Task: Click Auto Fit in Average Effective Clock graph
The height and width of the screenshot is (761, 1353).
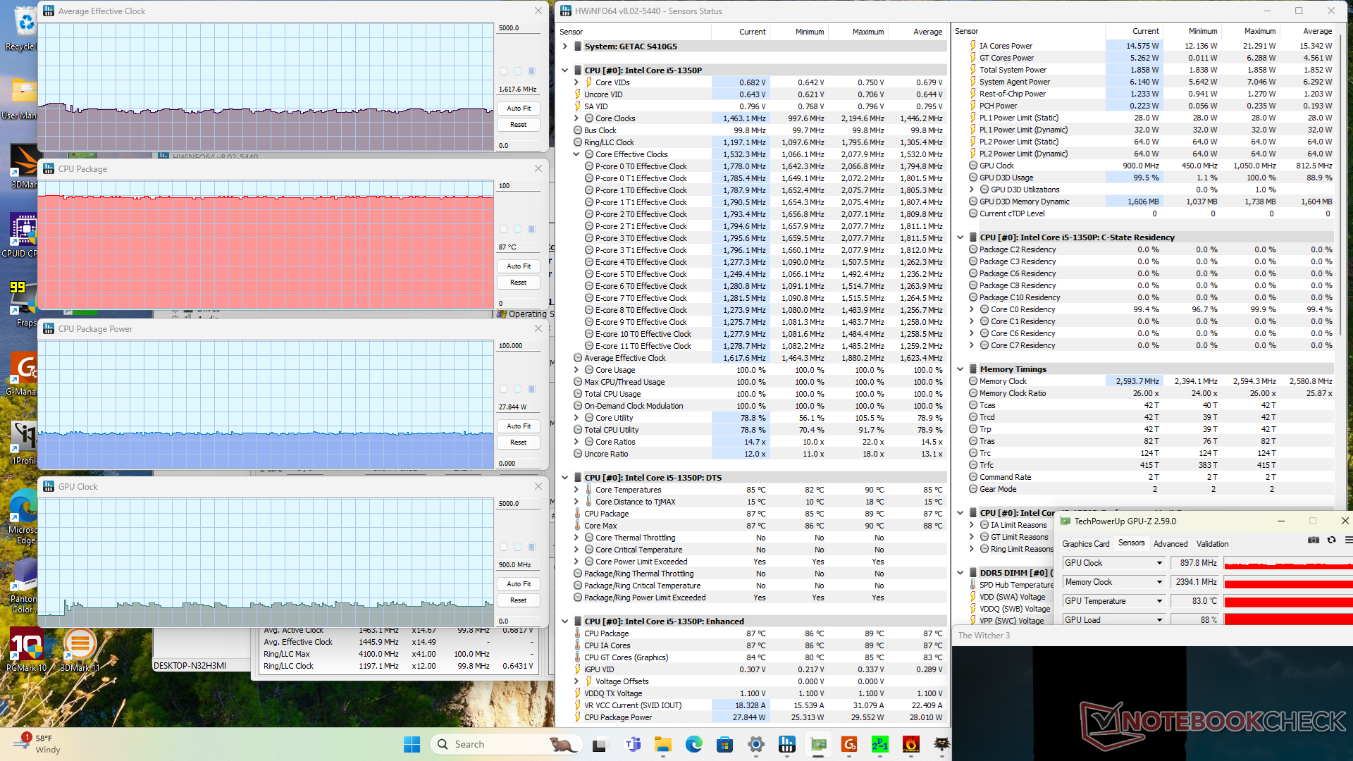Action: point(518,109)
